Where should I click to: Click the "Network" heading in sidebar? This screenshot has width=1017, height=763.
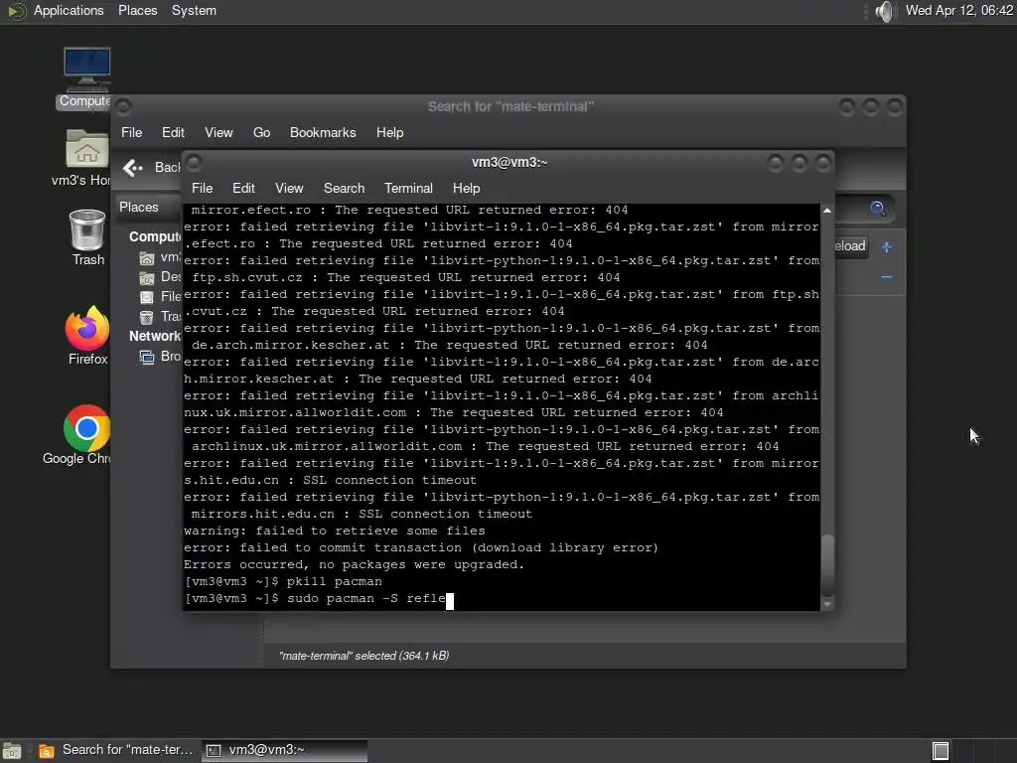pyautogui.click(x=154, y=336)
